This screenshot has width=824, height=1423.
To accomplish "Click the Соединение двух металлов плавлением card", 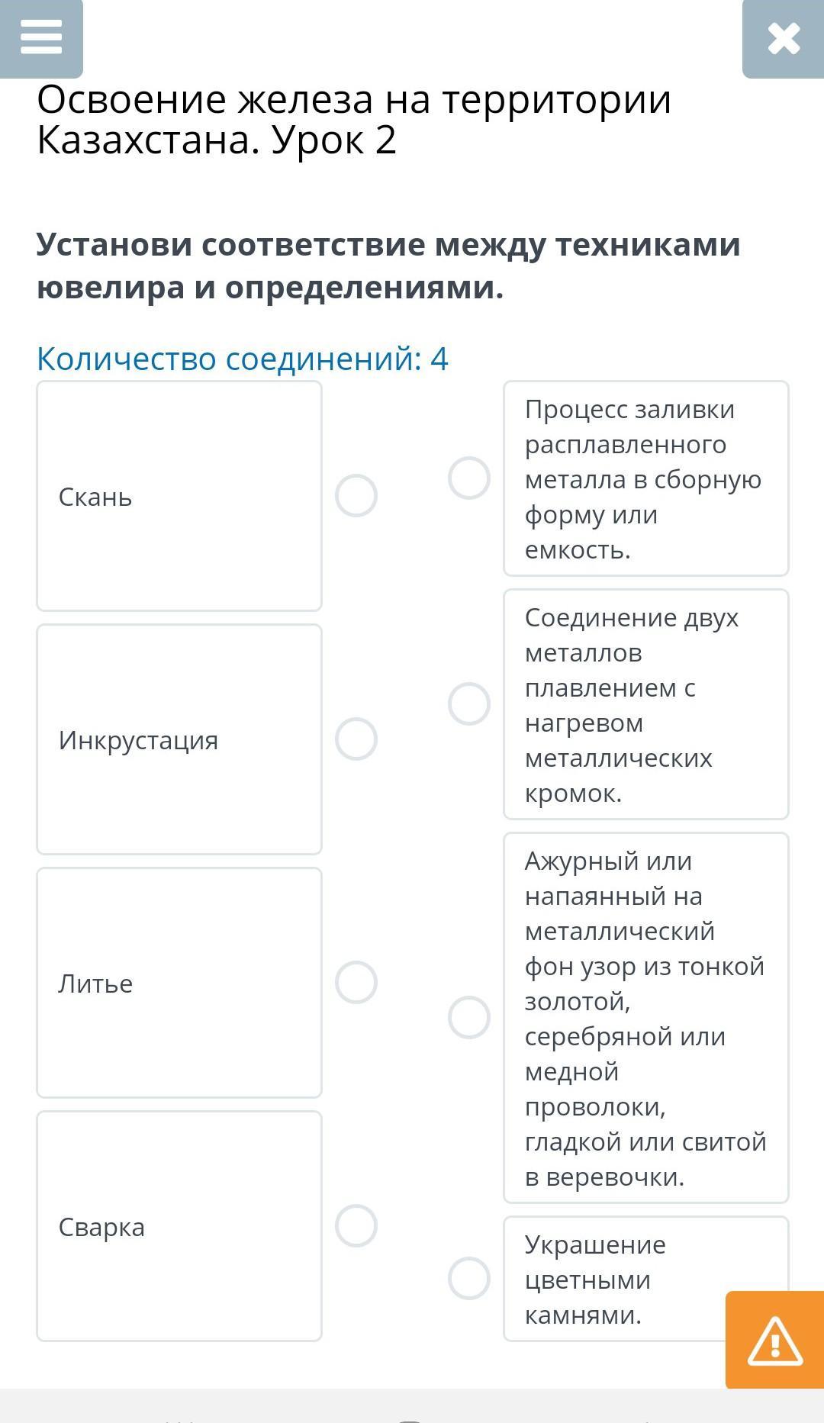I will pos(646,704).
